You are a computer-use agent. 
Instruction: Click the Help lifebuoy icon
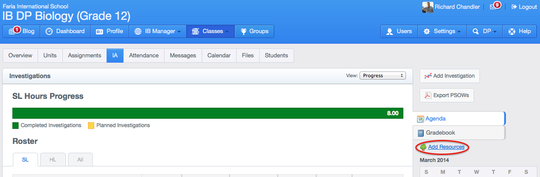coord(512,31)
